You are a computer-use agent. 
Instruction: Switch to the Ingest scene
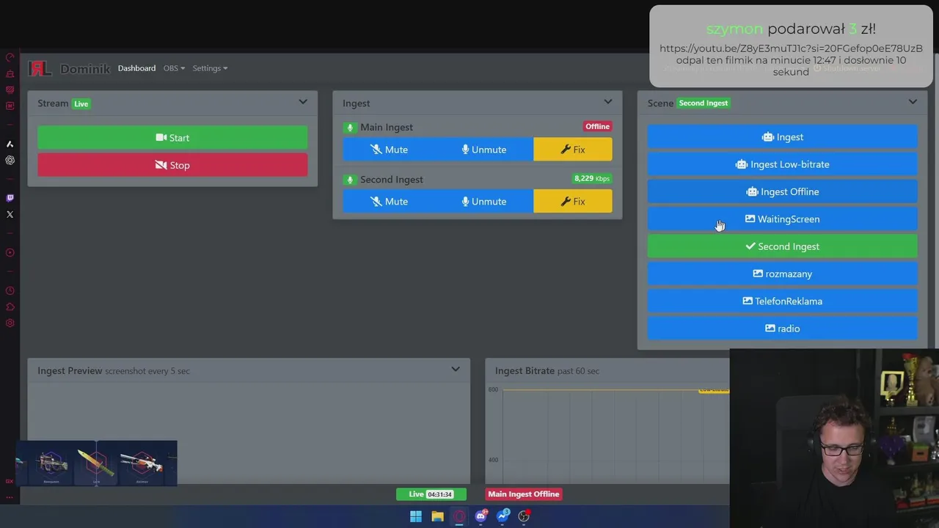[x=782, y=137]
